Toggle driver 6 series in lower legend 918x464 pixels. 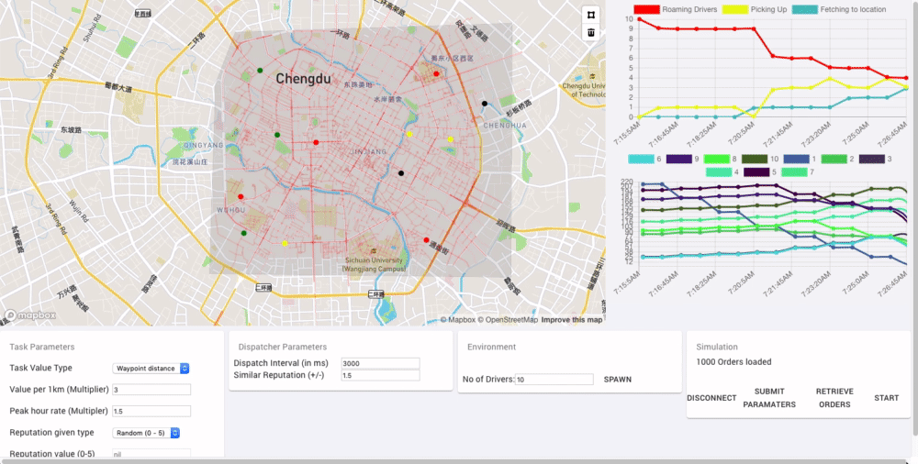(644, 160)
